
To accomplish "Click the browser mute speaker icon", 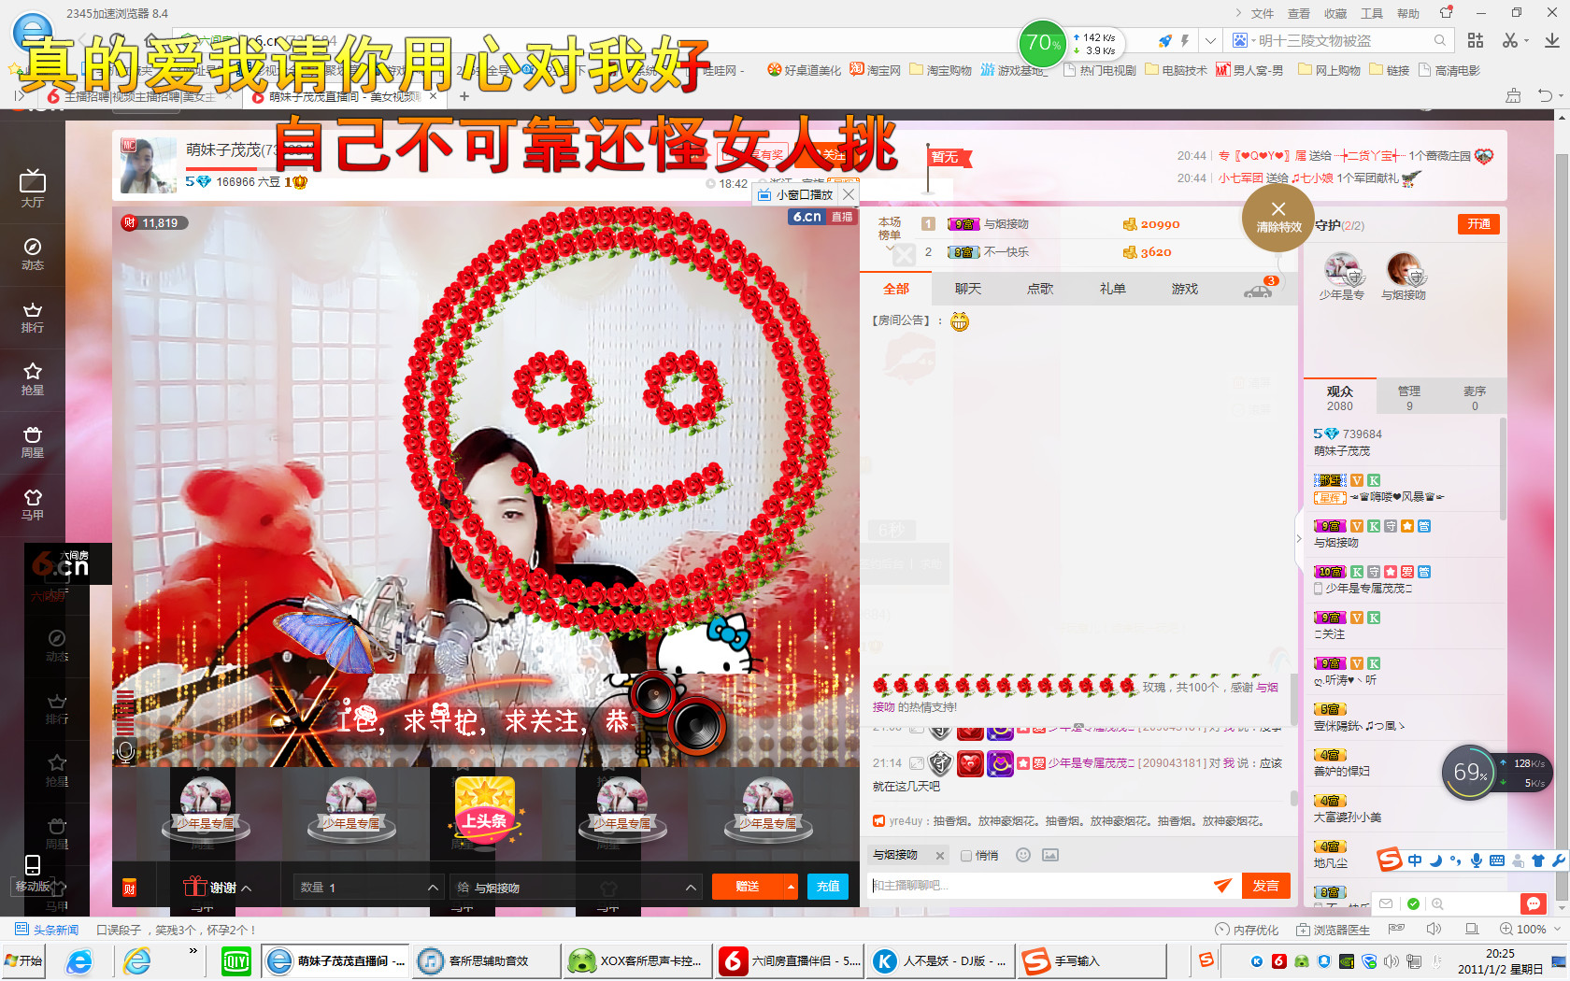I will point(1434,930).
